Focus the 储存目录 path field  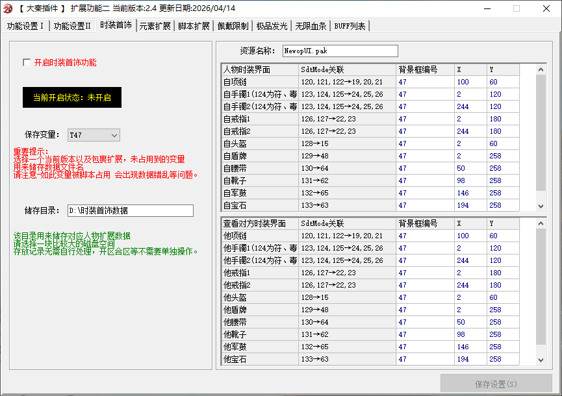(x=131, y=210)
